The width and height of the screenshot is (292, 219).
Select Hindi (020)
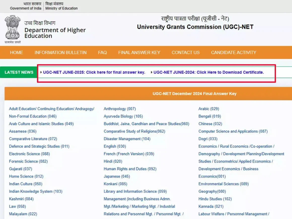click(113, 161)
